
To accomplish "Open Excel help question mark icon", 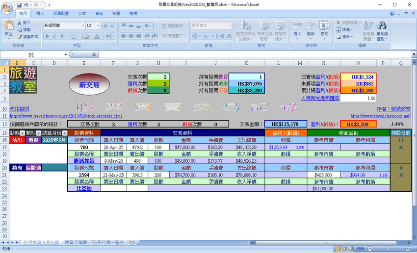I will 392,14.
